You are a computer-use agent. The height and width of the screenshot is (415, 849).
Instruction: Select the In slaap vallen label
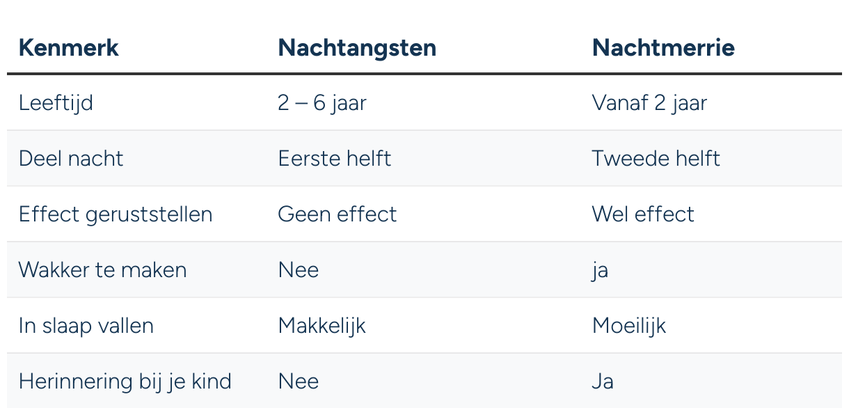(x=86, y=326)
